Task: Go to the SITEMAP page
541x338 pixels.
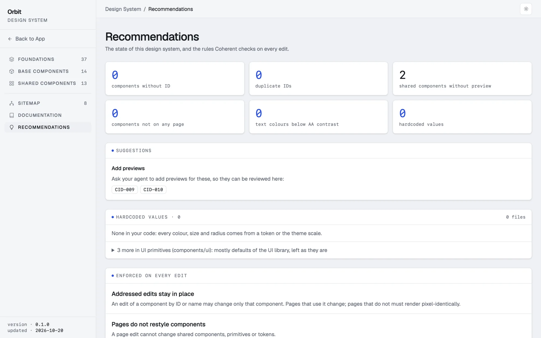Action: (48, 103)
